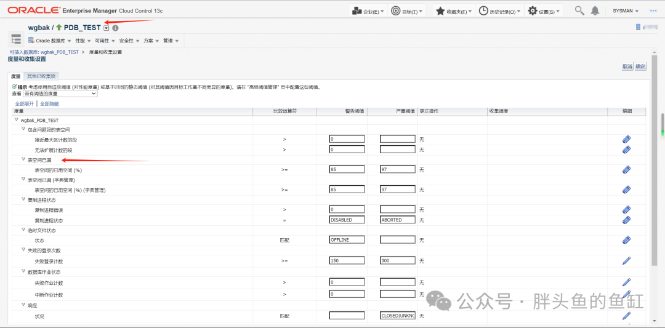Collapse the 表空间已满 (字典管理) group
The image size is (665, 328).
tap(23, 180)
